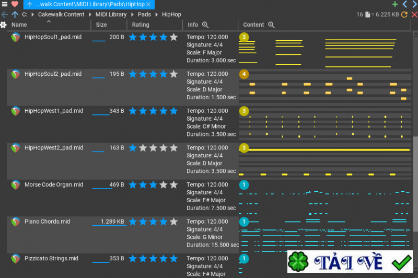The image size is (418, 278).
Task: Click magnifier icon in Info column header
Action: 205,25
